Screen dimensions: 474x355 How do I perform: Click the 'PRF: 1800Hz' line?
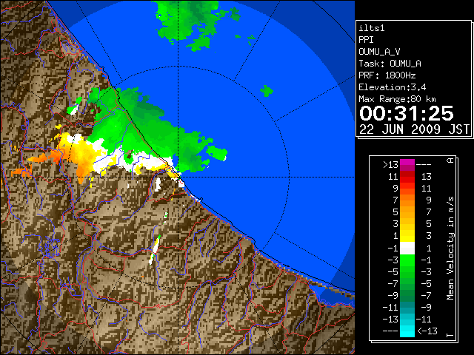coord(387,75)
